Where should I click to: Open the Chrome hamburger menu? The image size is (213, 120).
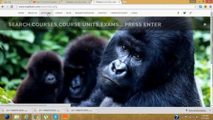tap(210, 7)
